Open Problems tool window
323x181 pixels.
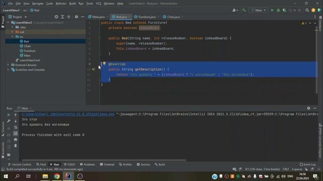pyautogui.click(x=87, y=164)
